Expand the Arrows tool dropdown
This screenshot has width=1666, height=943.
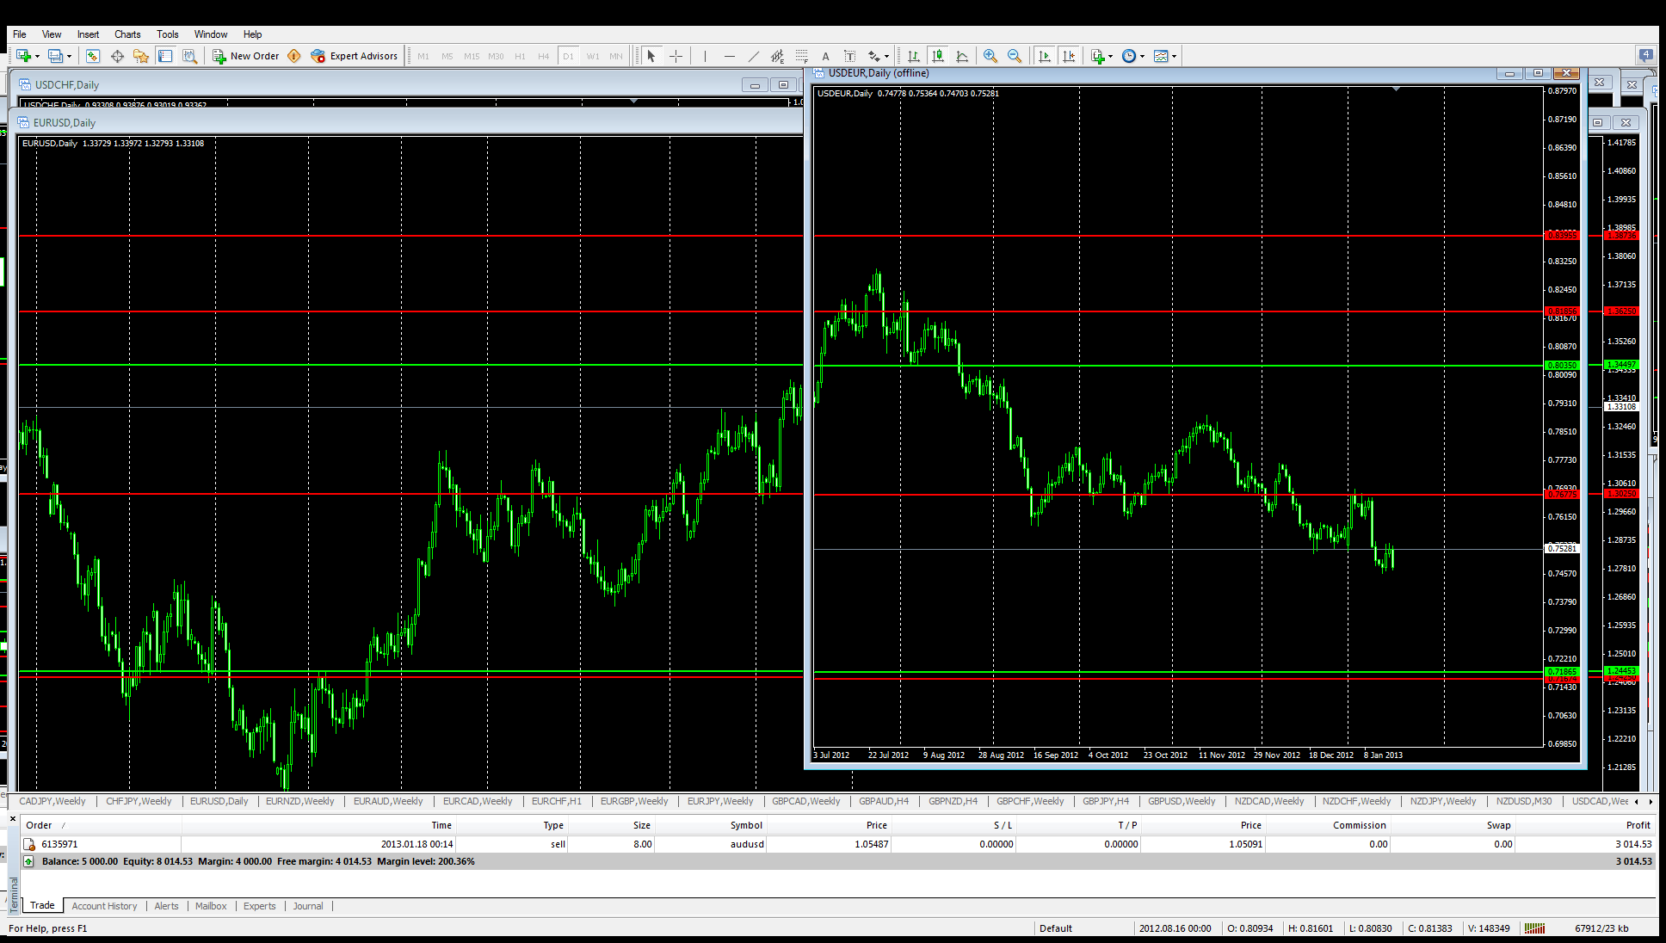point(886,56)
